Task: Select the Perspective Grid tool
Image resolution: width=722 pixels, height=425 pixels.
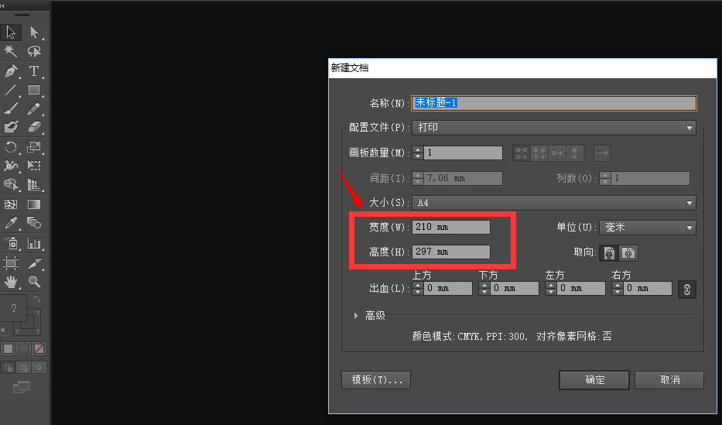Action: (x=34, y=184)
